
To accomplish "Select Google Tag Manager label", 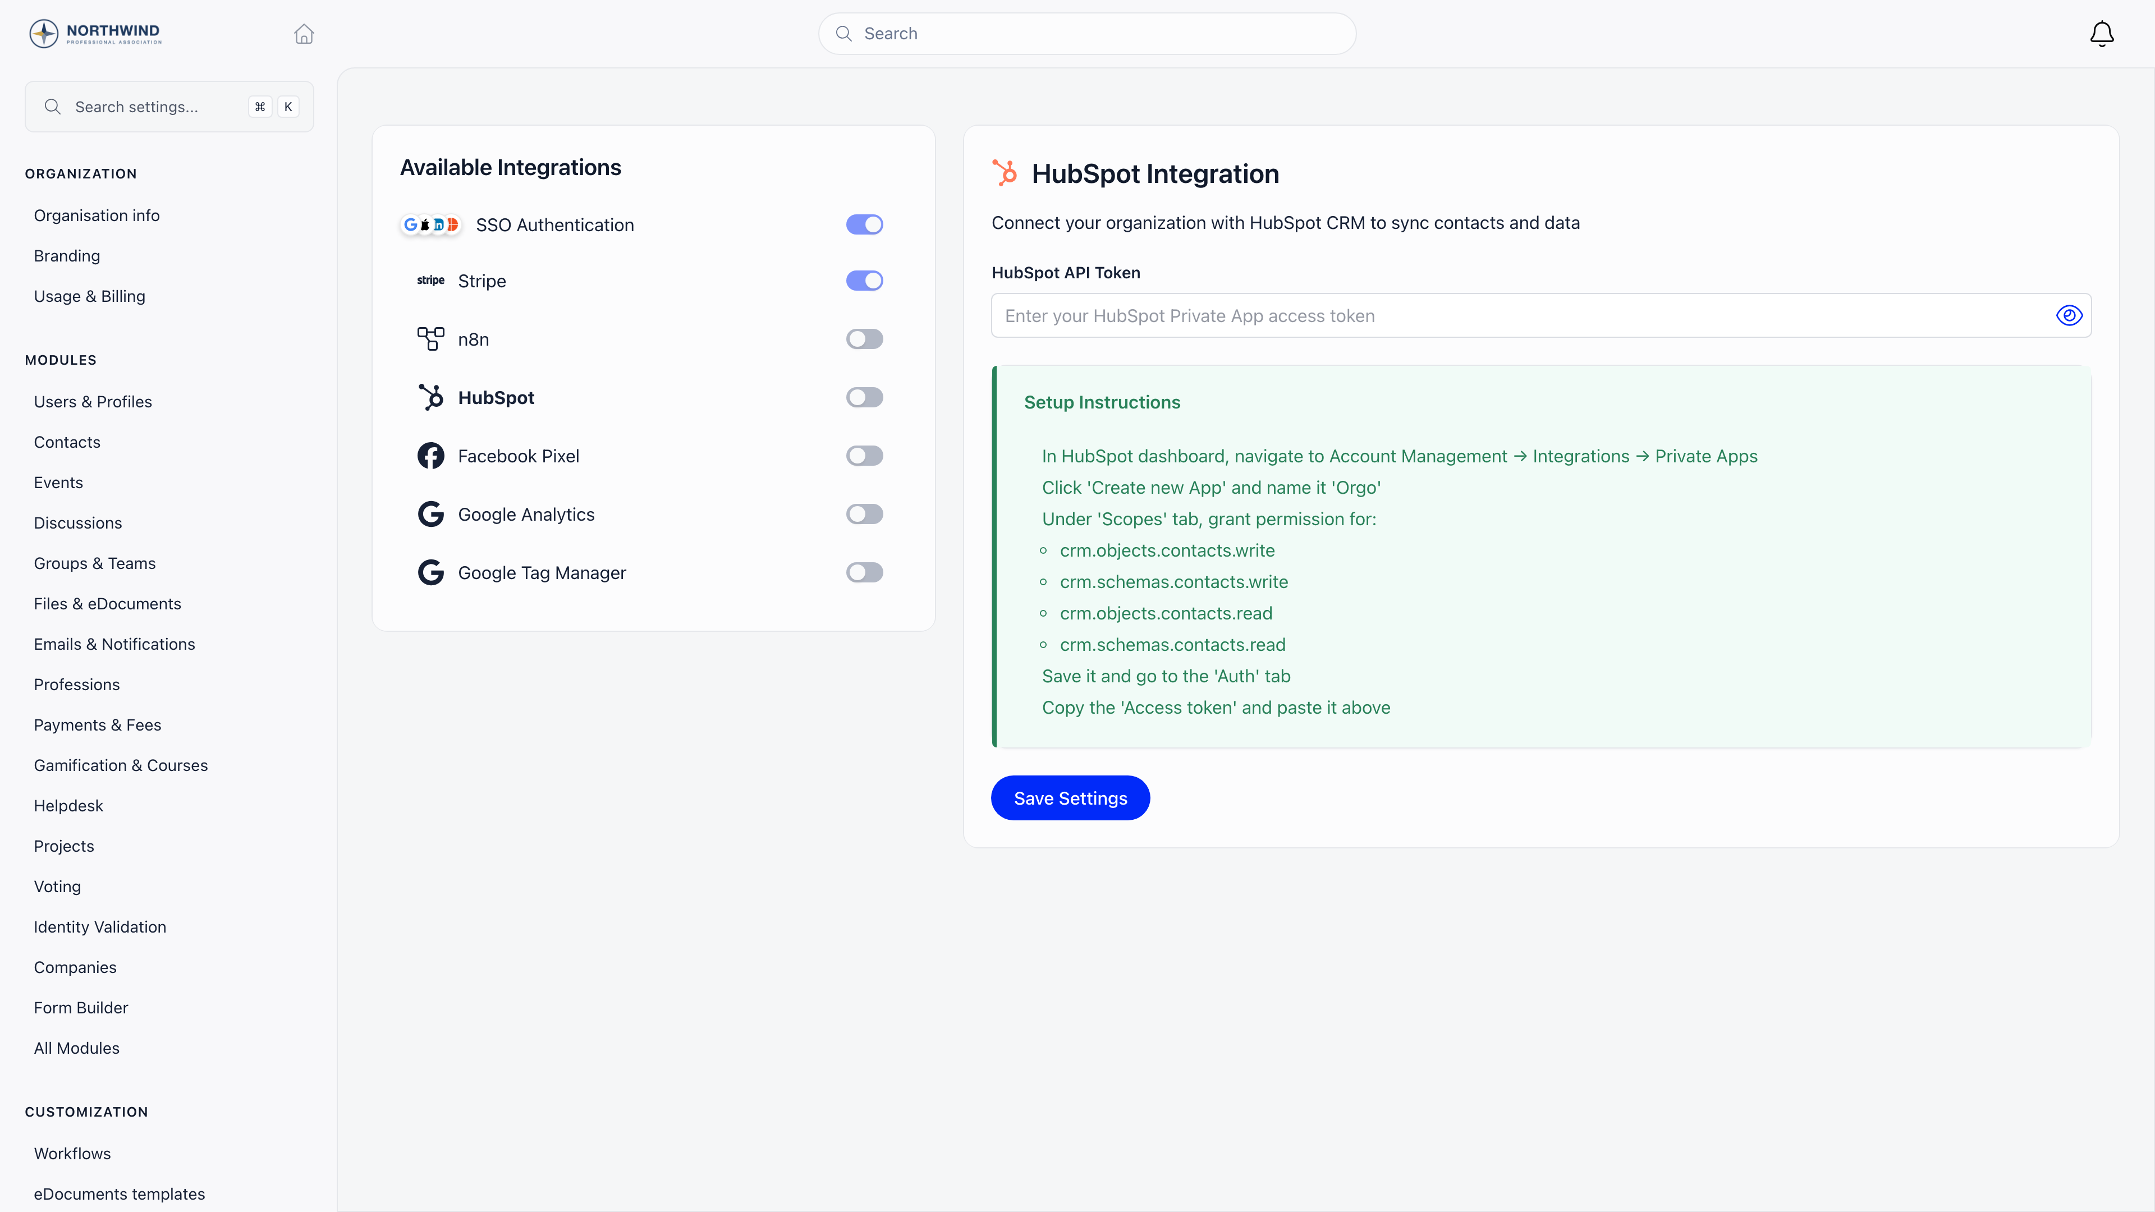I will tap(542, 573).
